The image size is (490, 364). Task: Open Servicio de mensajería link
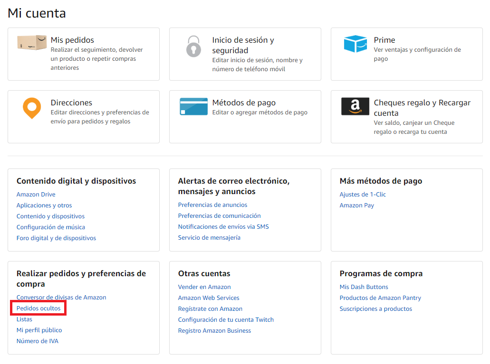[209, 238]
